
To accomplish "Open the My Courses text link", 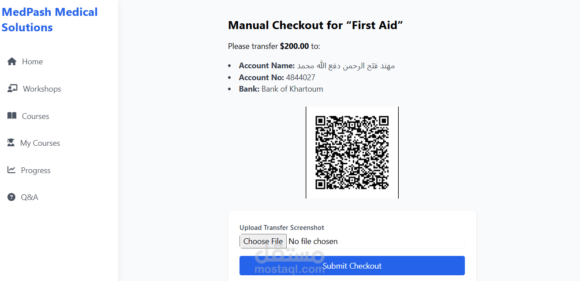I will [40, 143].
